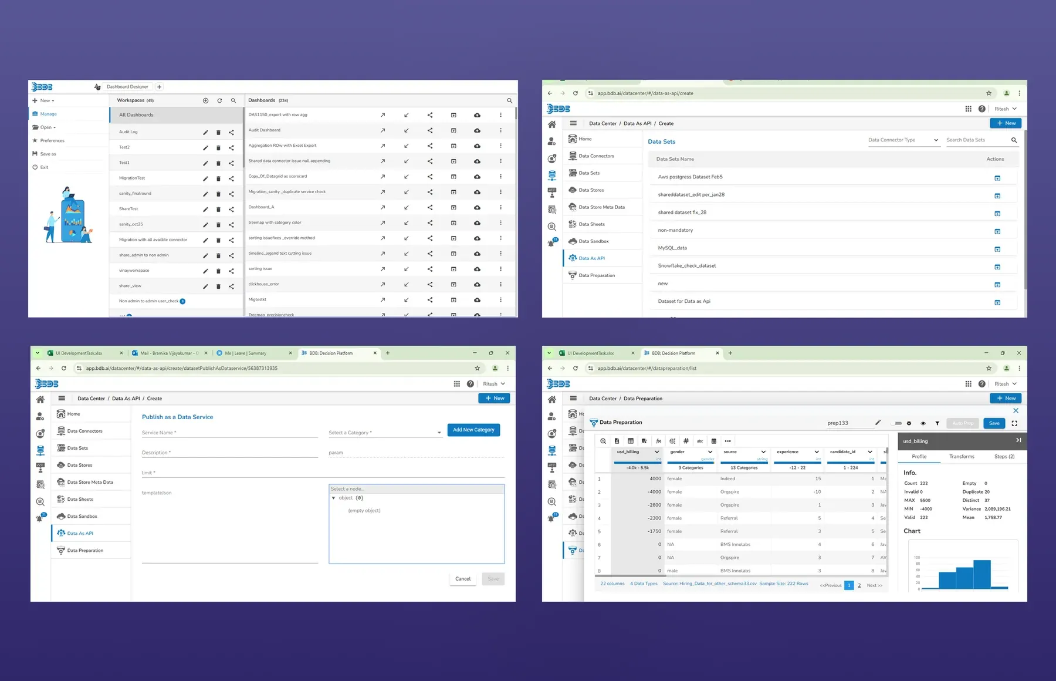Toggle the eye preview icon in Data Preparation
Viewport: 1056px width, 681px height.
tap(923, 423)
